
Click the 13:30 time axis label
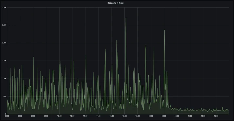tap(151, 116)
